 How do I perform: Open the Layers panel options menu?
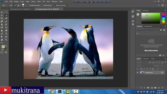(165, 59)
